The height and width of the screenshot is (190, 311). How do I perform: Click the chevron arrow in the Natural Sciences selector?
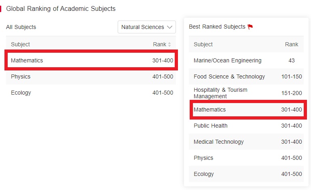(x=169, y=27)
